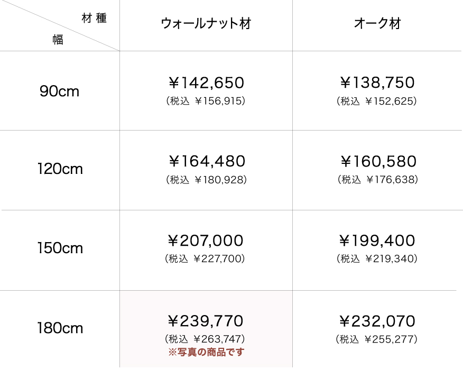Click the tax-included ¥176,638 text

coord(377,180)
